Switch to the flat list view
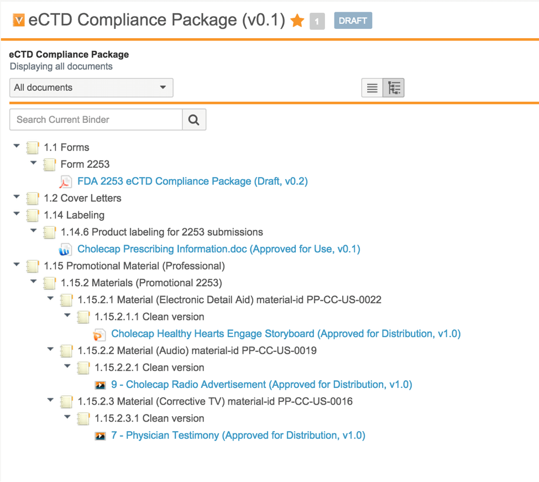This screenshot has width=539, height=482. click(373, 88)
